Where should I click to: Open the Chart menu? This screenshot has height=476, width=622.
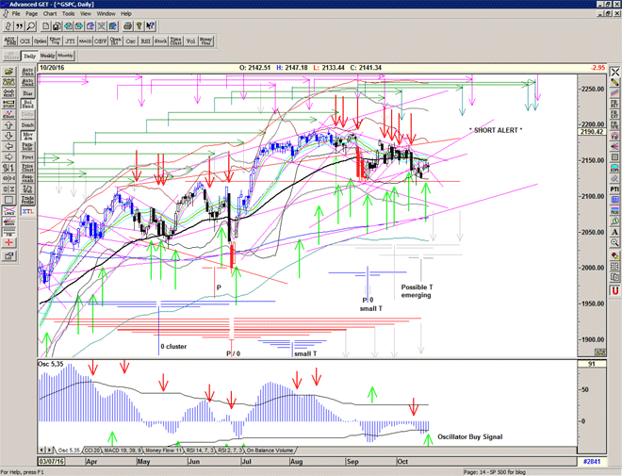click(x=50, y=14)
